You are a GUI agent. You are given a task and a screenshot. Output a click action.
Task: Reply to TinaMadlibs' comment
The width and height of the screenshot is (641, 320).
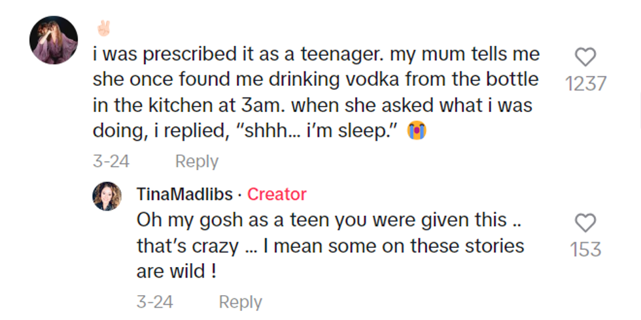pos(240,302)
